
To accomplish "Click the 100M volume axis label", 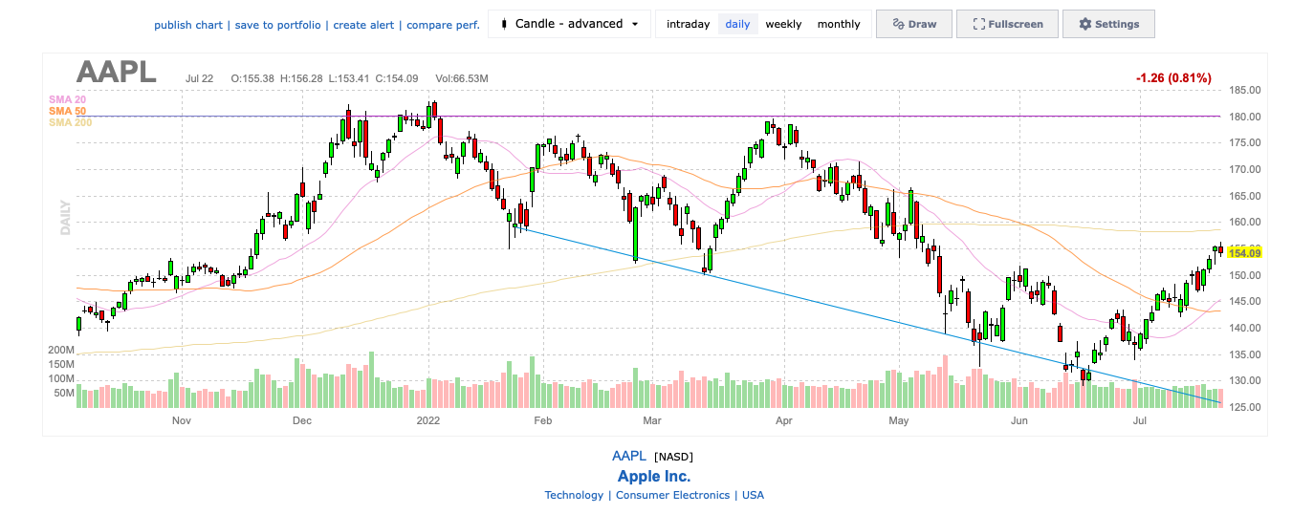I will coord(62,378).
